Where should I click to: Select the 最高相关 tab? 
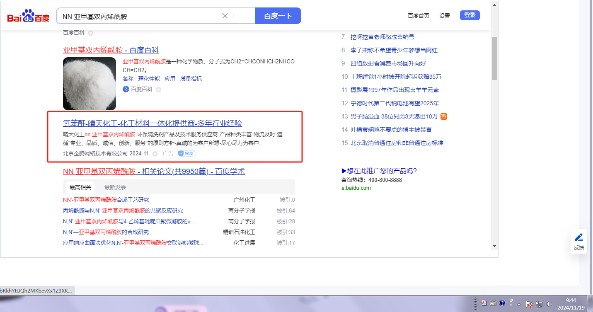pyautogui.click(x=80, y=187)
